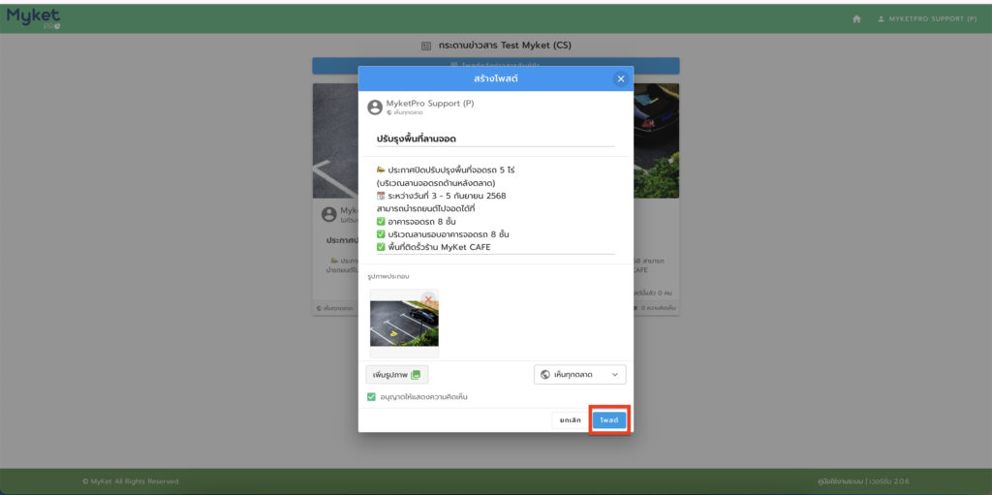Click the globe icon in the visibility dropdown
This screenshot has width=992, height=495.
pos(545,375)
